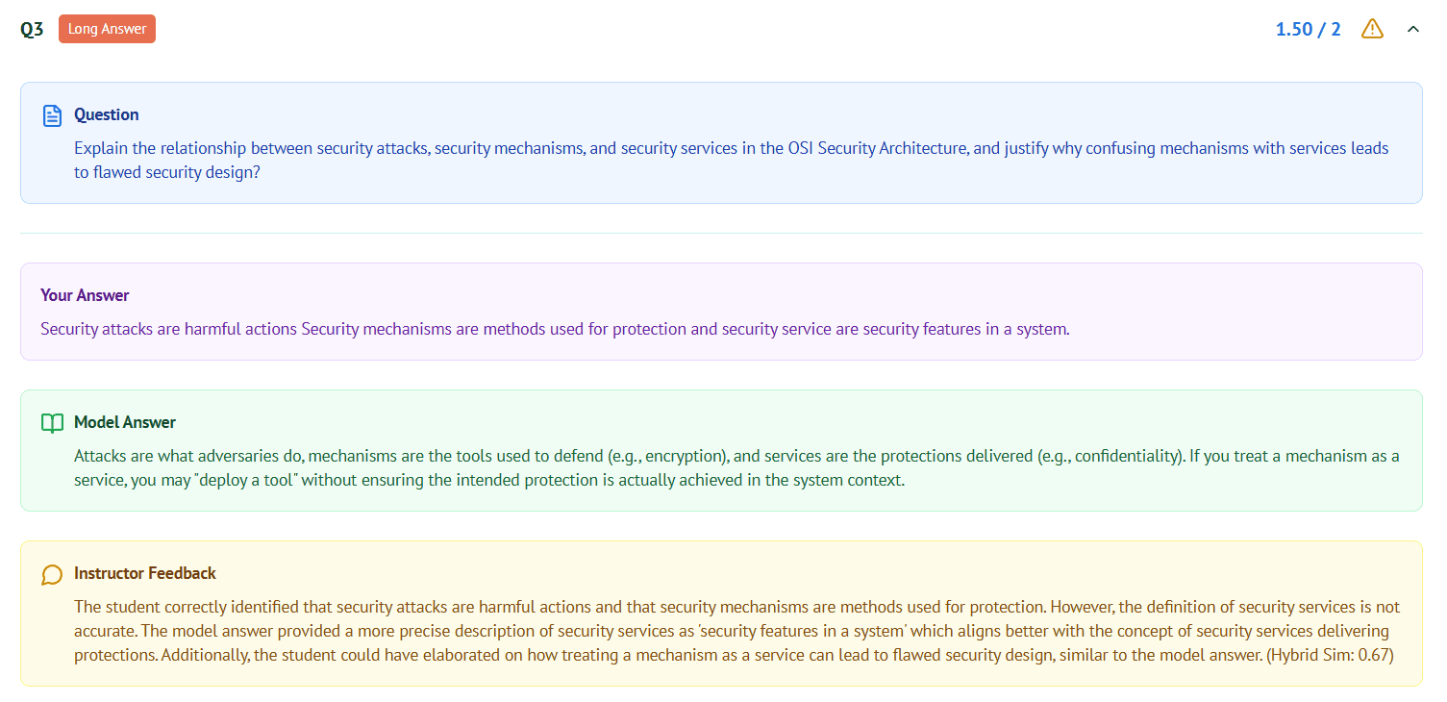The height and width of the screenshot is (702, 1447).
Task: Click your submitted answer text
Action: 555,328
